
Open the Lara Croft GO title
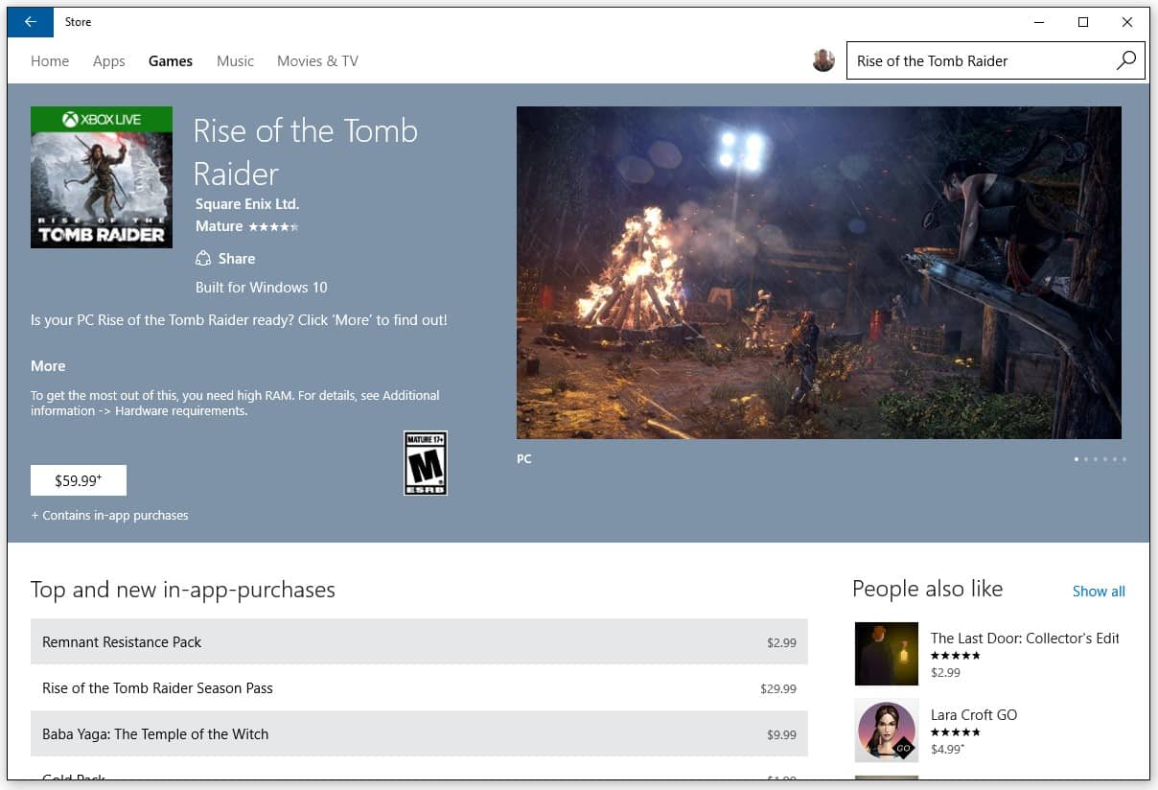pyautogui.click(x=974, y=714)
